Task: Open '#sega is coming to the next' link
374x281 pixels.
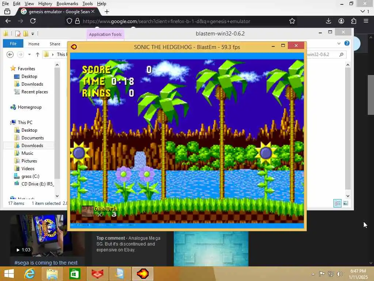Action: coord(46,263)
